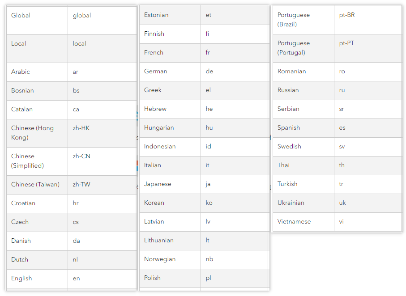Screen dimensions: 406x296
Task: Select the "pt-PT" code cell
Action: click(347, 43)
